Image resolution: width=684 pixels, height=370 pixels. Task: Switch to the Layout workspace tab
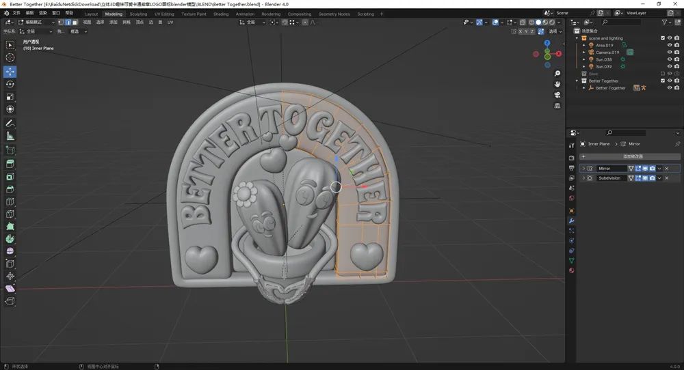pyautogui.click(x=91, y=14)
